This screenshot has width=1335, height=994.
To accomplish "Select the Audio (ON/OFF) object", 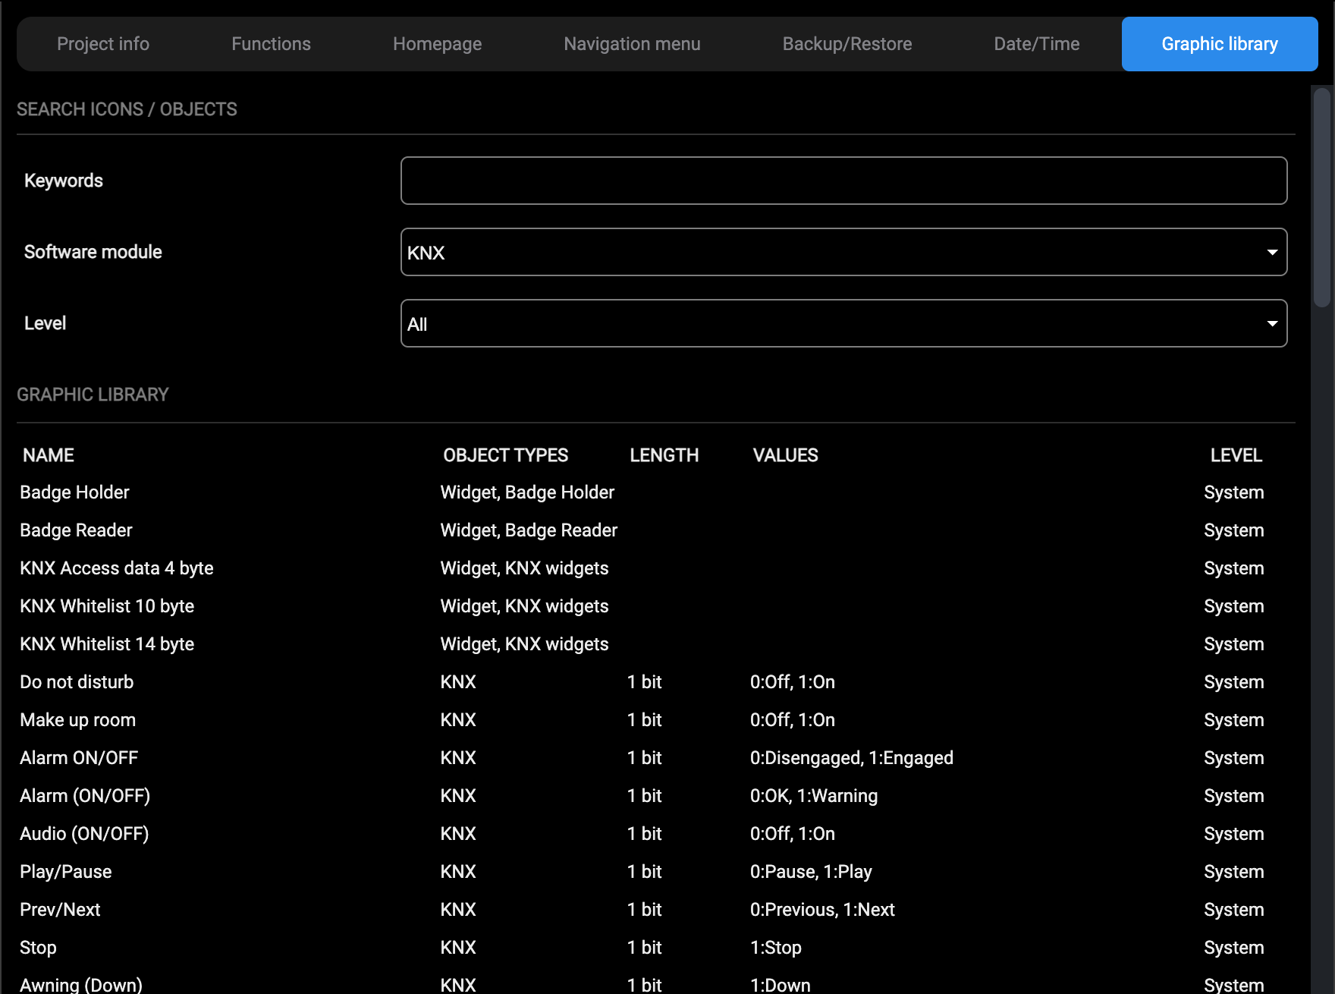I will (x=84, y=834).
